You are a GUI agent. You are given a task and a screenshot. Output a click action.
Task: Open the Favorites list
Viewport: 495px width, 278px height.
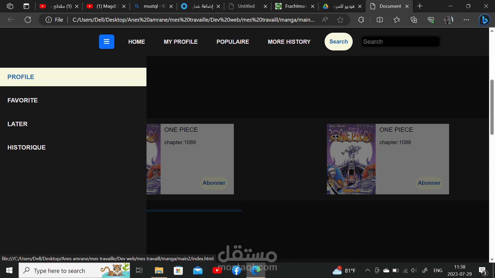pyautogui.click(x=397, y=20)
